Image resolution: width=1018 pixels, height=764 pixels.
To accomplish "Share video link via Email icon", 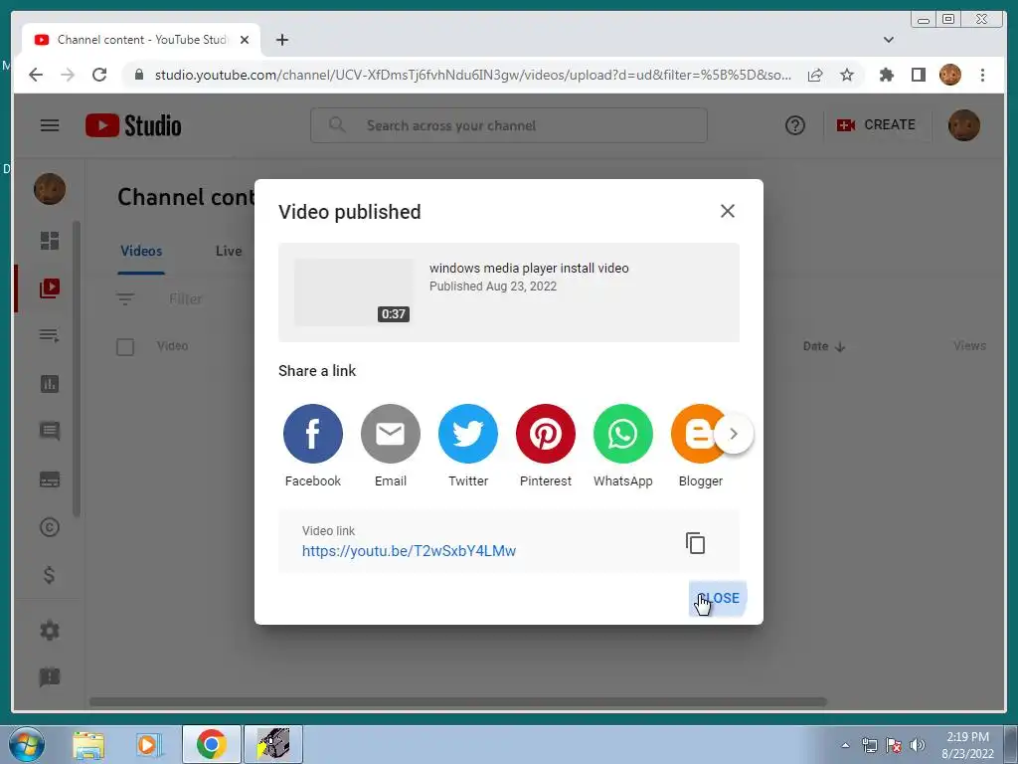I will 390,434.
